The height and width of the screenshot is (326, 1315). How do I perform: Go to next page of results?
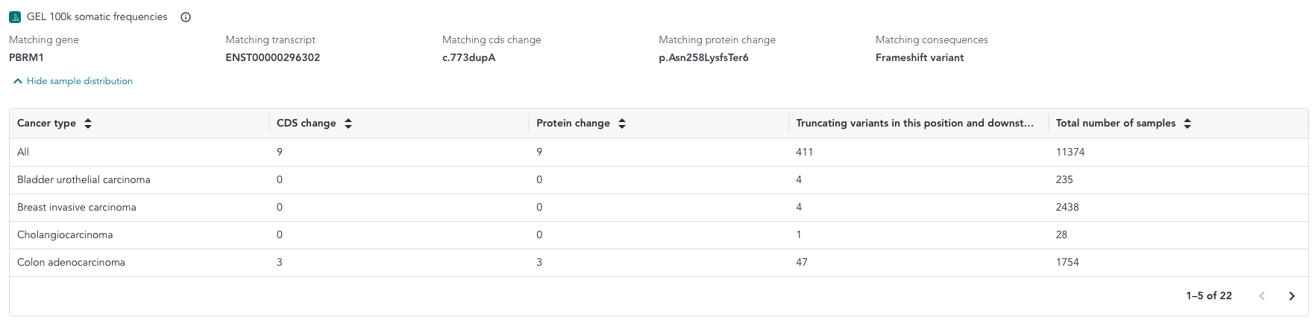tap(1292, 296)
